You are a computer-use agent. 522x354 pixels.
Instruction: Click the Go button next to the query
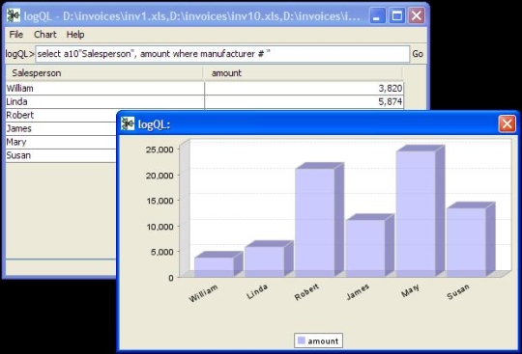(418, 54)
